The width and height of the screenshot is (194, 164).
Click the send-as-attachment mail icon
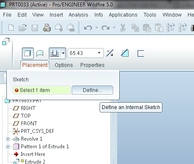(59, 28)
